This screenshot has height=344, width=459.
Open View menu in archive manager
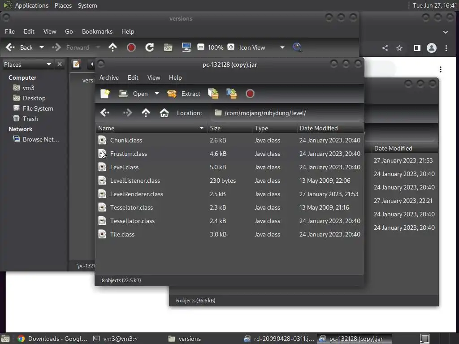(154, 77)
